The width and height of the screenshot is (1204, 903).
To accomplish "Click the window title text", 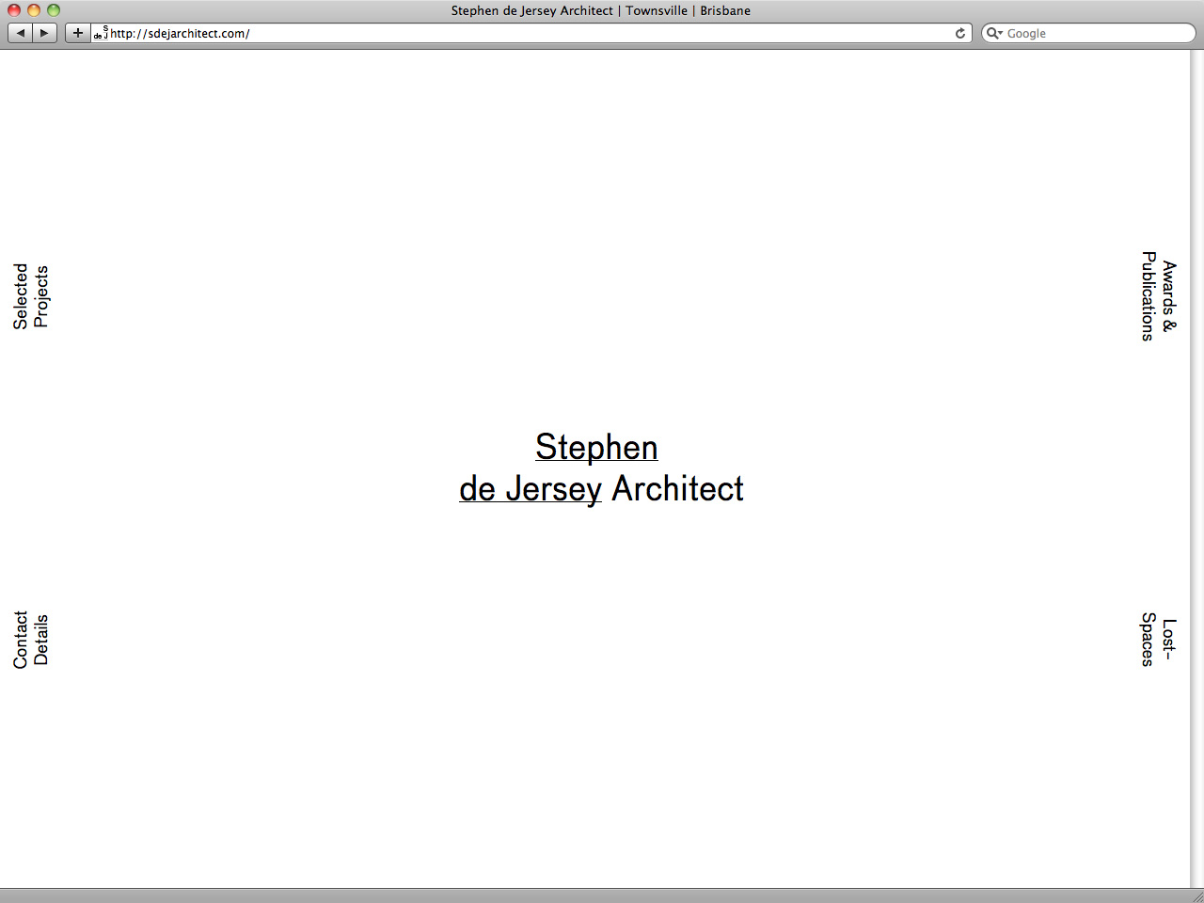I will [x=601, y=10].
